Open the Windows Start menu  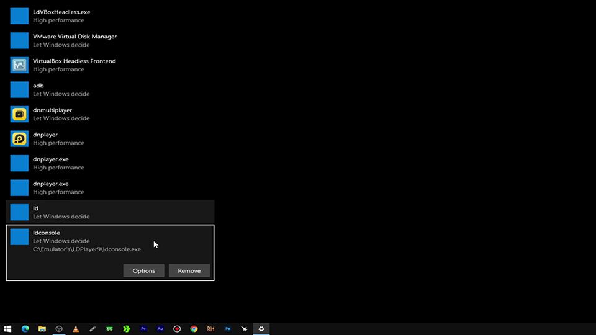[7, 329]
